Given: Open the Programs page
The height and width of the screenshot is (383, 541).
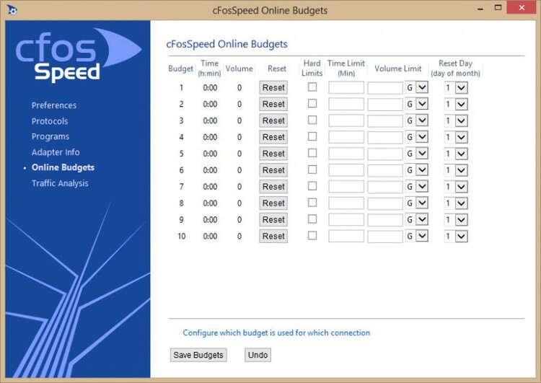Looking at the screenshot, I should pos(50,136).
